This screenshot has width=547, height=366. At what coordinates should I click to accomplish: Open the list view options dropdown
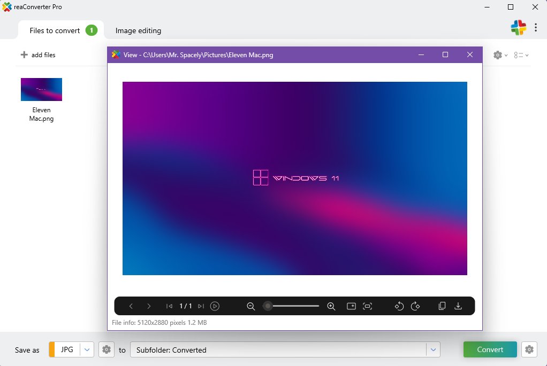(x=521, y=55)
